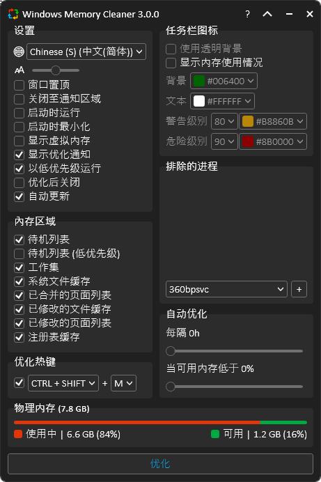Click the 优化 button
Viewport: 321px width, 482px height.
pos(160,464)
